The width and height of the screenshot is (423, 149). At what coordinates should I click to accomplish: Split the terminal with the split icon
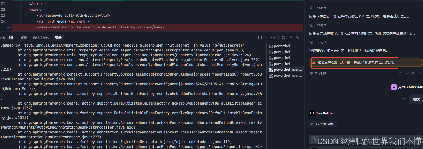point(260,38)
